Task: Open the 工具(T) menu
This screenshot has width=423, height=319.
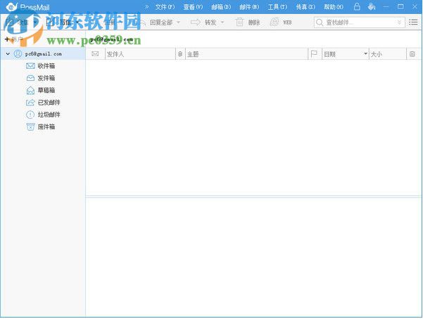Action: click(277, 7)
